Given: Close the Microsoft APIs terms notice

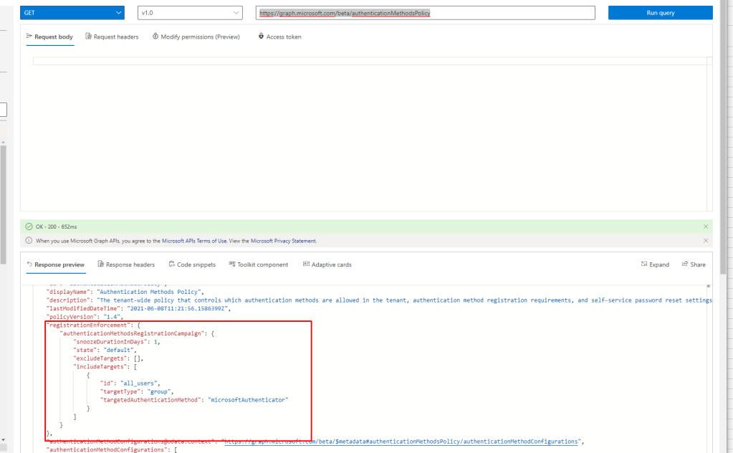Looking at the screenshot, I should 705,241.
